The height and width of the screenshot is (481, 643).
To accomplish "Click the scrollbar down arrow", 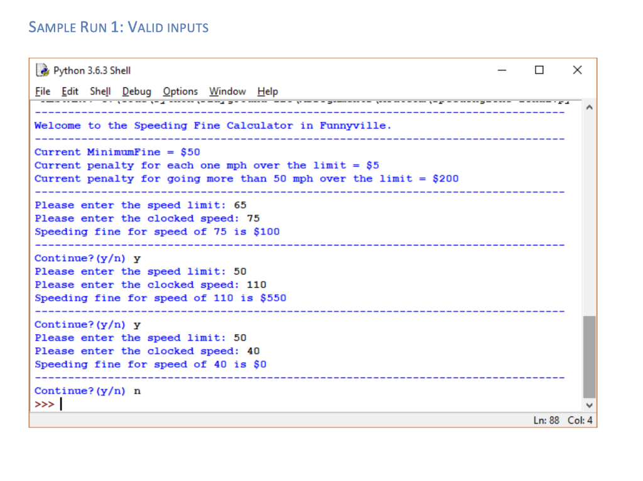I will pyautogui.click(x=589, y=405).
